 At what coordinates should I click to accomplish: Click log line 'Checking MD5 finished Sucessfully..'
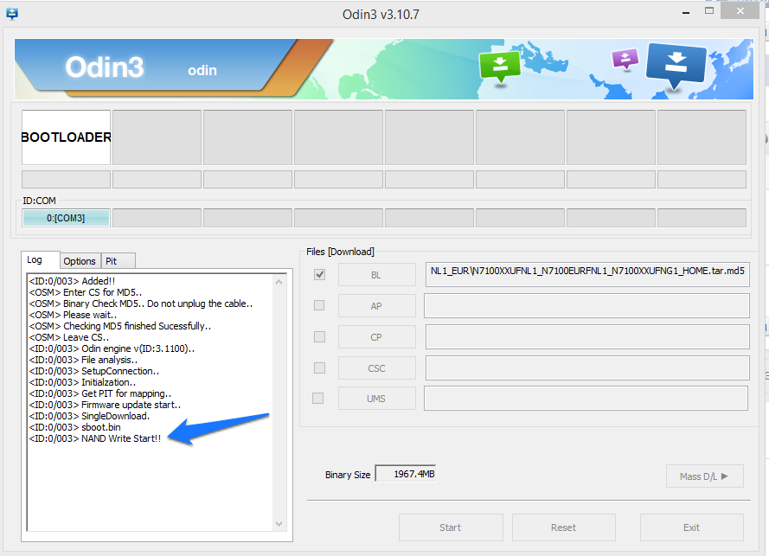coord(120,326)
